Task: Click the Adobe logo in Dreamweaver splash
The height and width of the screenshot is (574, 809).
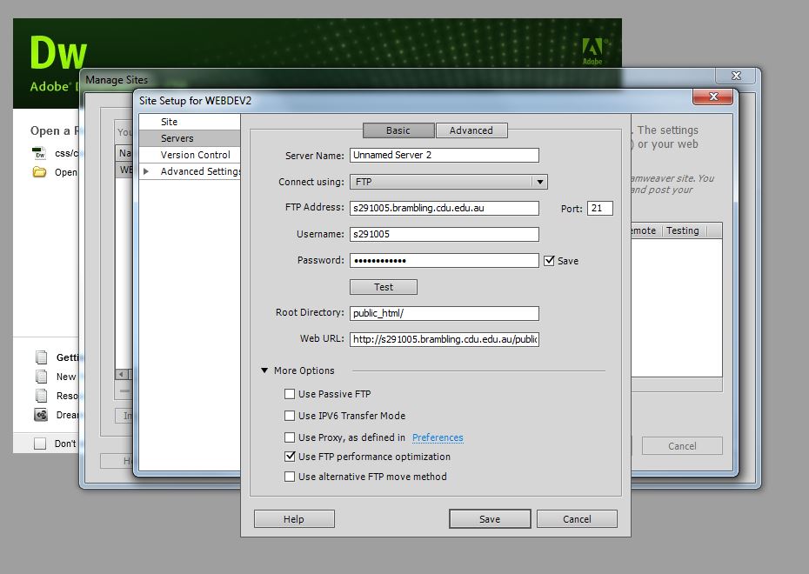Action: [x=592, y=51]
